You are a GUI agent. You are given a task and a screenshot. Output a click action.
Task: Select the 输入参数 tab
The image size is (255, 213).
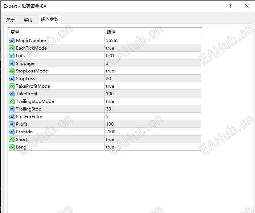pyautogui.click(x=50, y=19)
